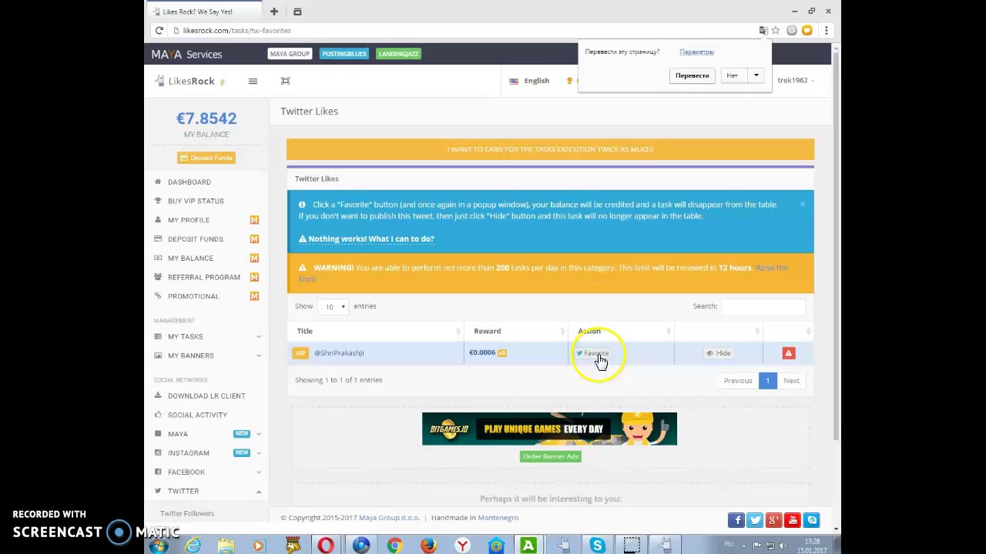Open Twitter Followers submenu item
The image size is (986, 554).
tap(187, 513)
